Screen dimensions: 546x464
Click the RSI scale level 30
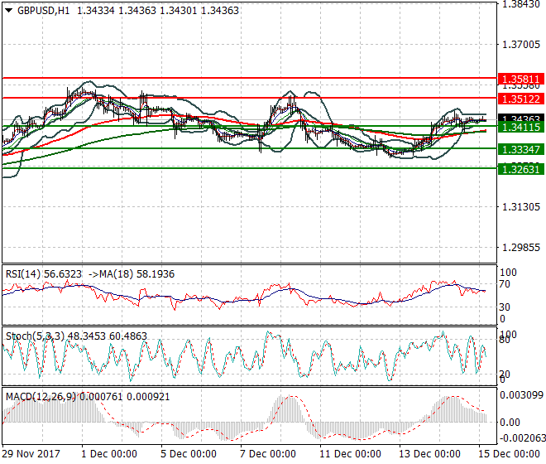pyautogui.click(x=505, y=307)
